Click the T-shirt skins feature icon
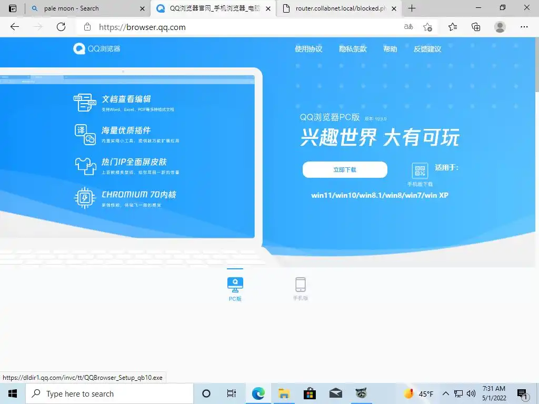 click(85, 166)
